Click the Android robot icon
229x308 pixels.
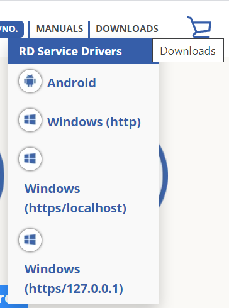click(30, 81)
